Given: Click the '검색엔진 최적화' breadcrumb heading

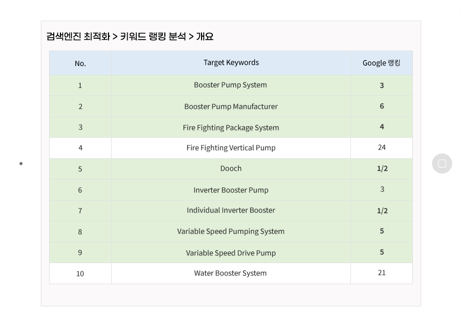Looking at the screenshot, I should pos(78,37).
